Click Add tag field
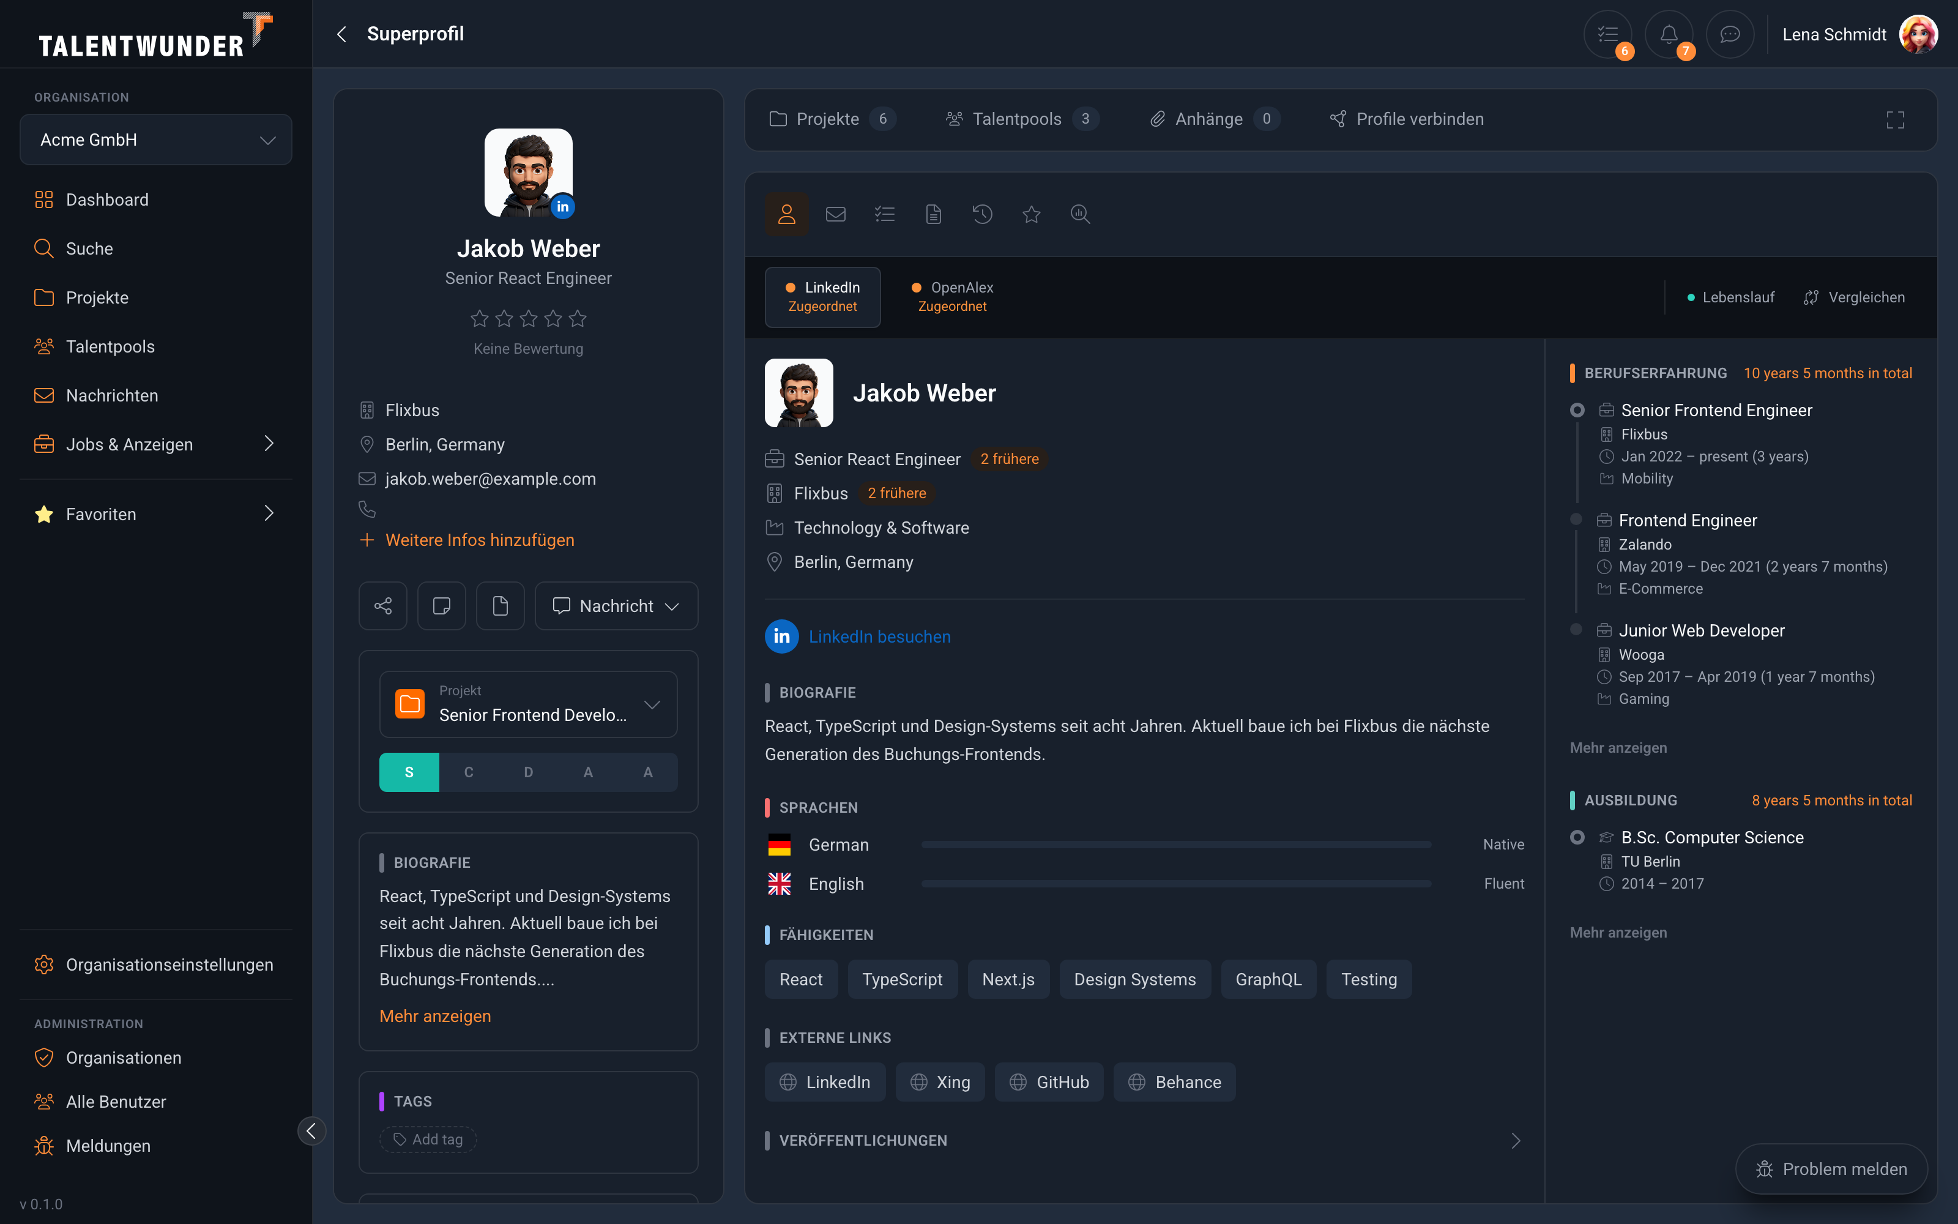1958x1224 pixels. [428, 1139]
